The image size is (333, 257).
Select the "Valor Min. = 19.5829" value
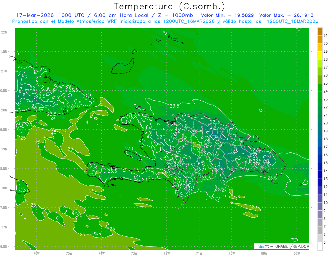tap(228, 15)
